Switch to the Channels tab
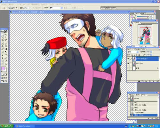 click(138, 49)
